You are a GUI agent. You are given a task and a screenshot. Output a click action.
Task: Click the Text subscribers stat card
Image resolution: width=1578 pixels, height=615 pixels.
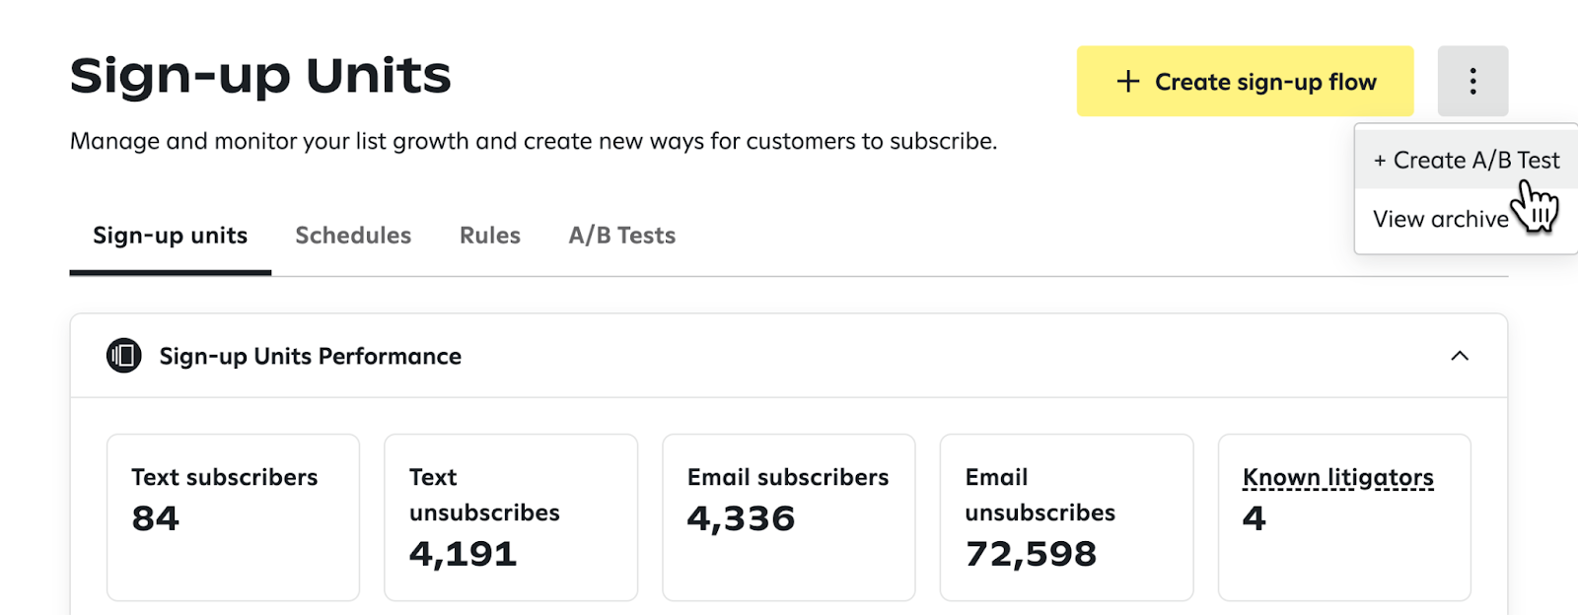pos(233,516)
